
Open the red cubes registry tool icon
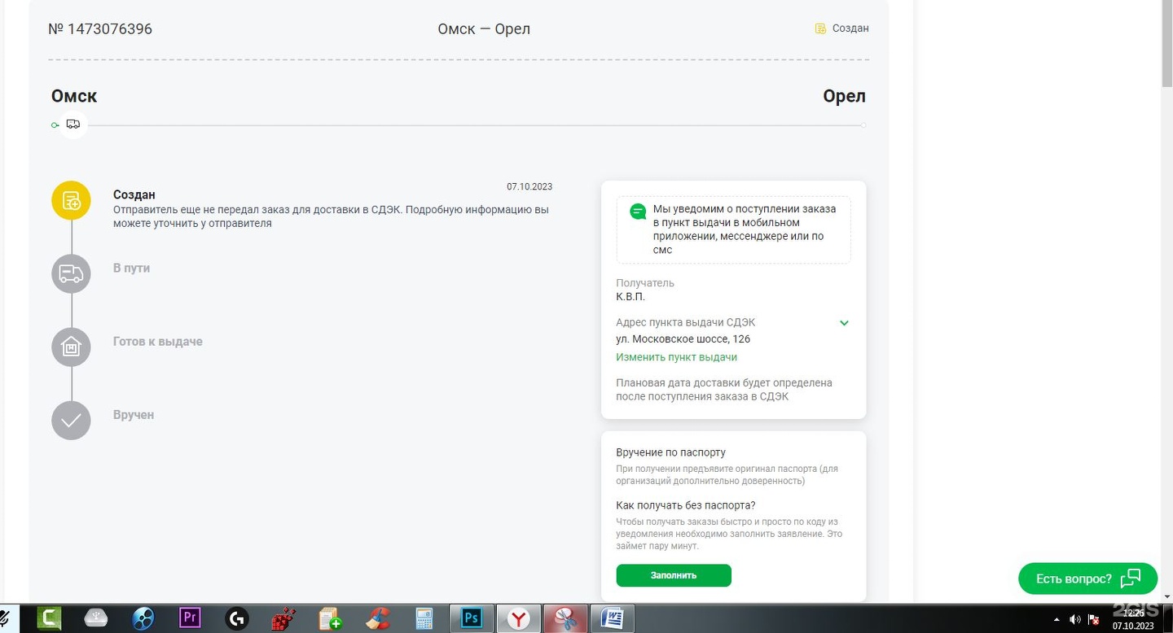pyautogui.click(x=283, y=619)
